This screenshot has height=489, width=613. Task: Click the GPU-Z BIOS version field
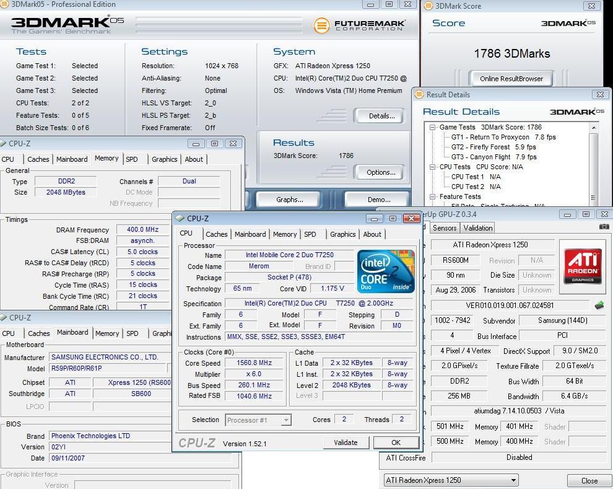tap(510, 305)
